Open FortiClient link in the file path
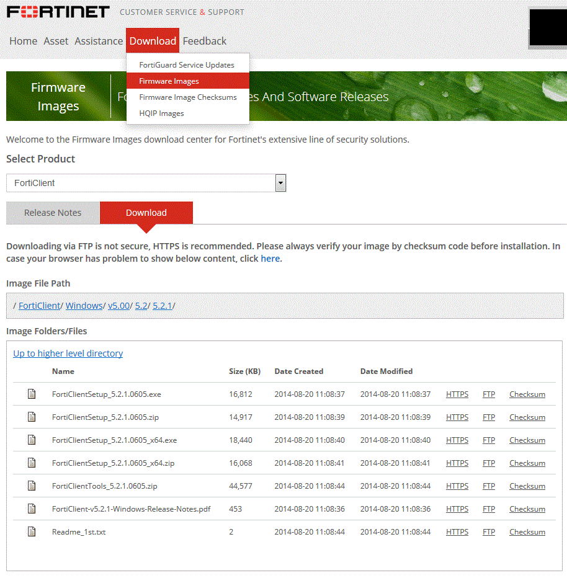Image resolution: width=567 pixels, height=578 pixels. 40,306
